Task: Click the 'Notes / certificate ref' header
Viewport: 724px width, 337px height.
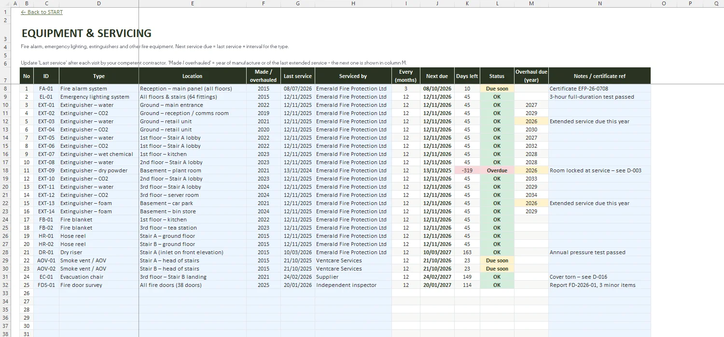Action: (x=599, y=76)
